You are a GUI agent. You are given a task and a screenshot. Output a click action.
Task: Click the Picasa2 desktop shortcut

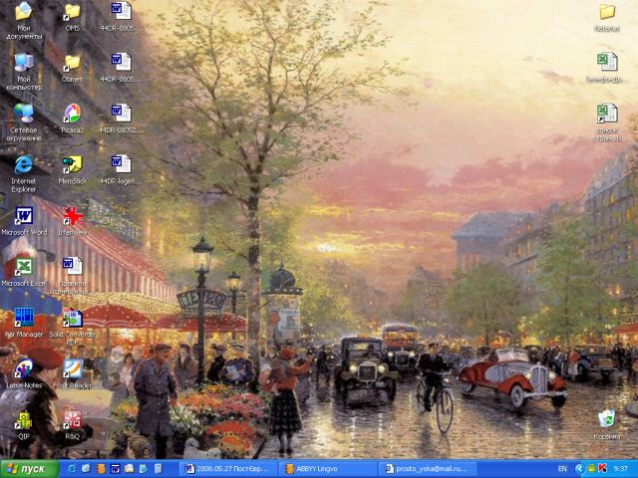pos(73,119)
